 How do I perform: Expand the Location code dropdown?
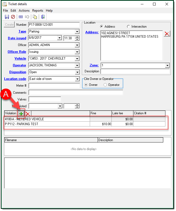coord(77,79)
